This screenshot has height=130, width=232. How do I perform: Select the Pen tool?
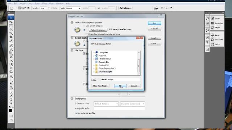11,76
